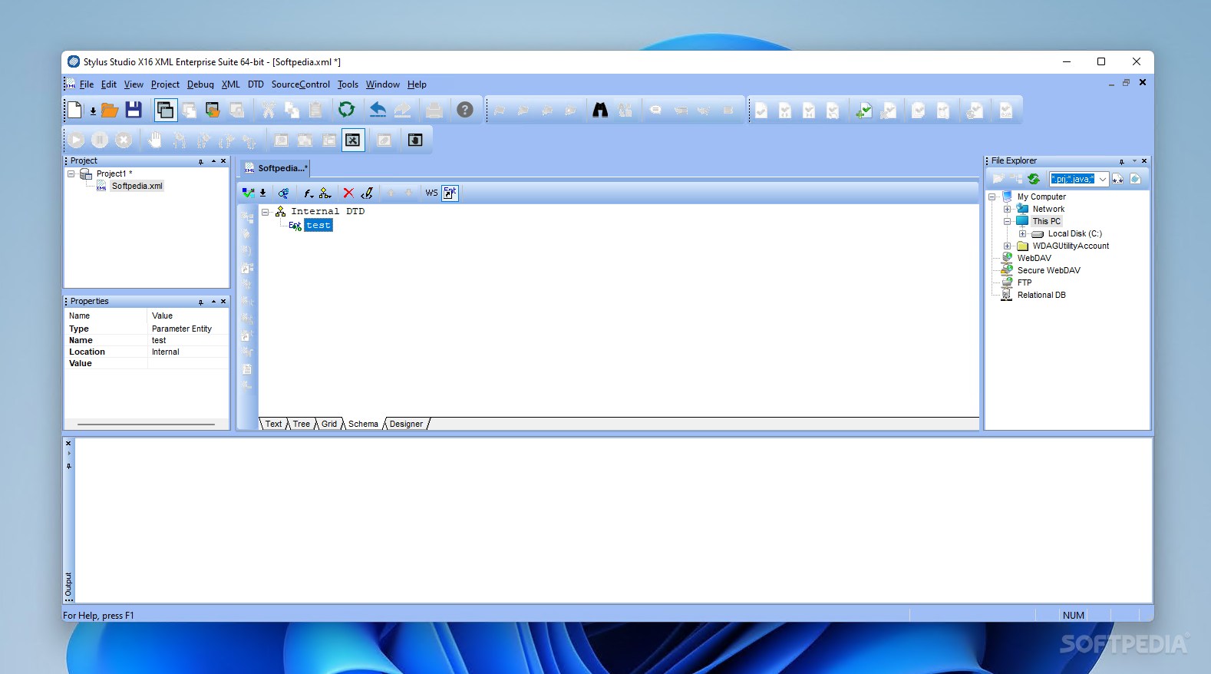Click the Value field of the entity property

point(188,364)
